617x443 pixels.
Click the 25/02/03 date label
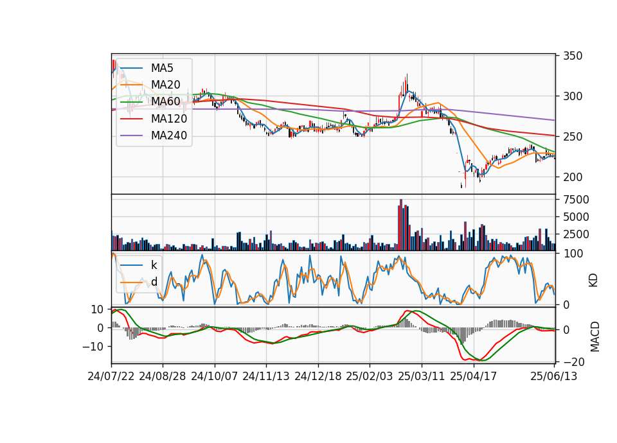point(370,376)
